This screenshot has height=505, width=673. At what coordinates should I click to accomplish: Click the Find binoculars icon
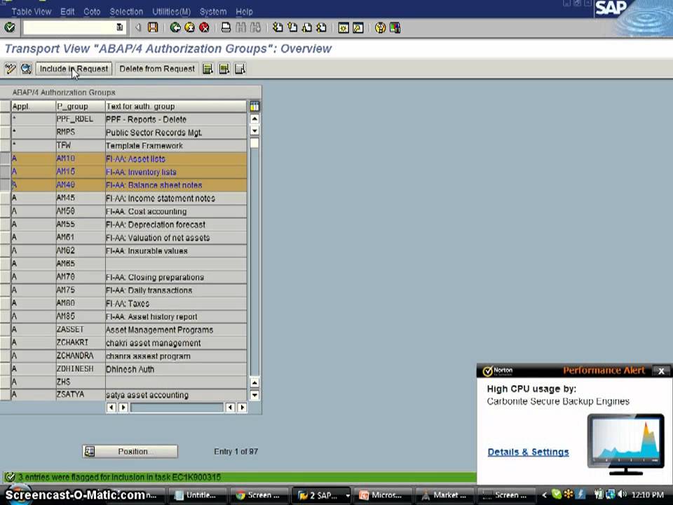click(240, 28)
